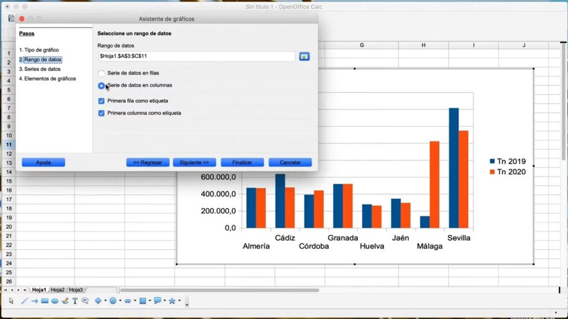Uncheck 'Primera fila como etiqueta'
Viewport: 568px width, 319px height.
(x=102, y=101)
